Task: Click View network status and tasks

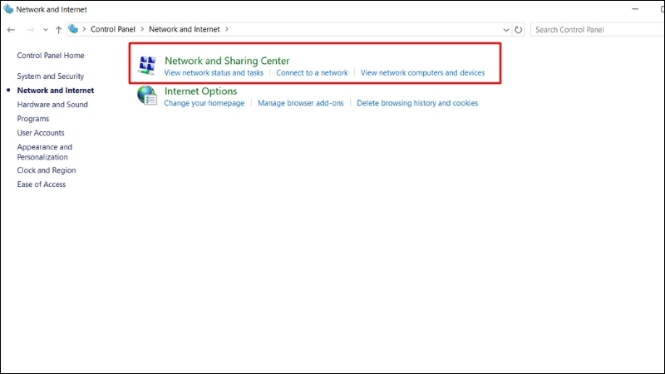Action: pyautogui.click(x=214, y=73)
